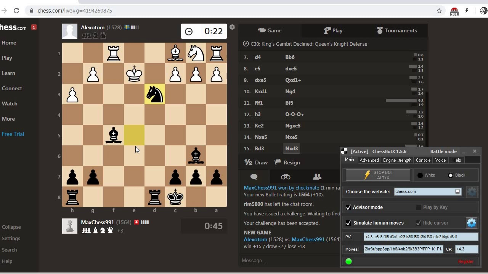Open Watch in the sidebar
488x274 pixels.
10,104
